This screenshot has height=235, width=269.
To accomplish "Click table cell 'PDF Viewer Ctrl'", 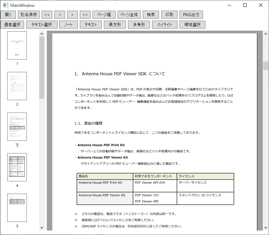I will [x=147, y=195].
